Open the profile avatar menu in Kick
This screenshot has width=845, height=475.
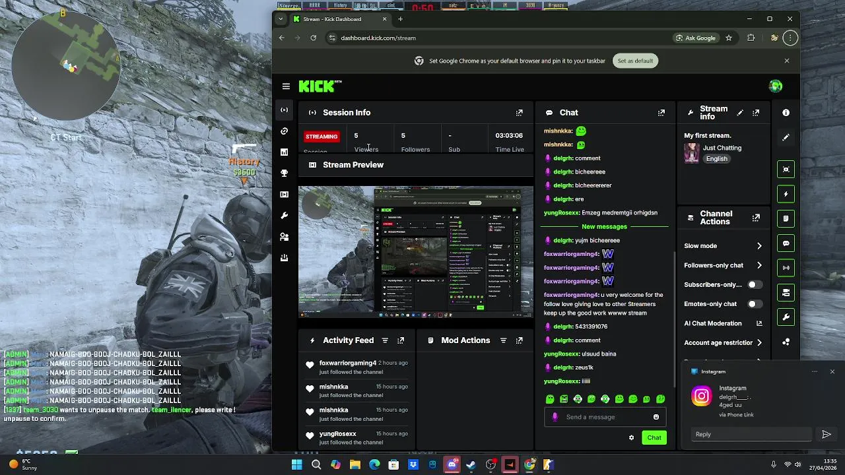(776, 86)
